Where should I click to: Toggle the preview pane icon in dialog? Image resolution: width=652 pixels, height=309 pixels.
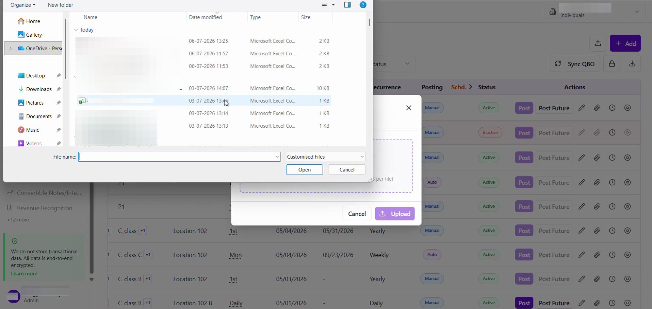pos(347,5)
